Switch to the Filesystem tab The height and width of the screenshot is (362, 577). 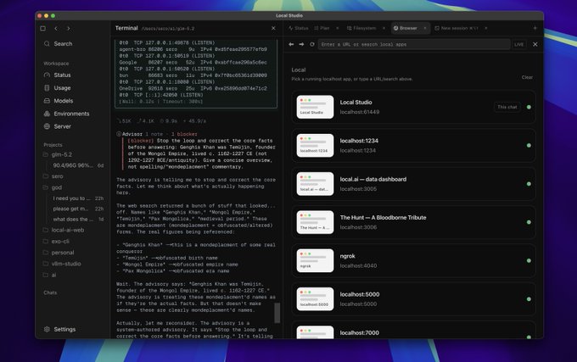[x=361, y=28]
